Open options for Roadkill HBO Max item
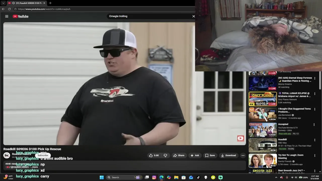This screenshot has width=322, height=181. [x=314, y=140]
